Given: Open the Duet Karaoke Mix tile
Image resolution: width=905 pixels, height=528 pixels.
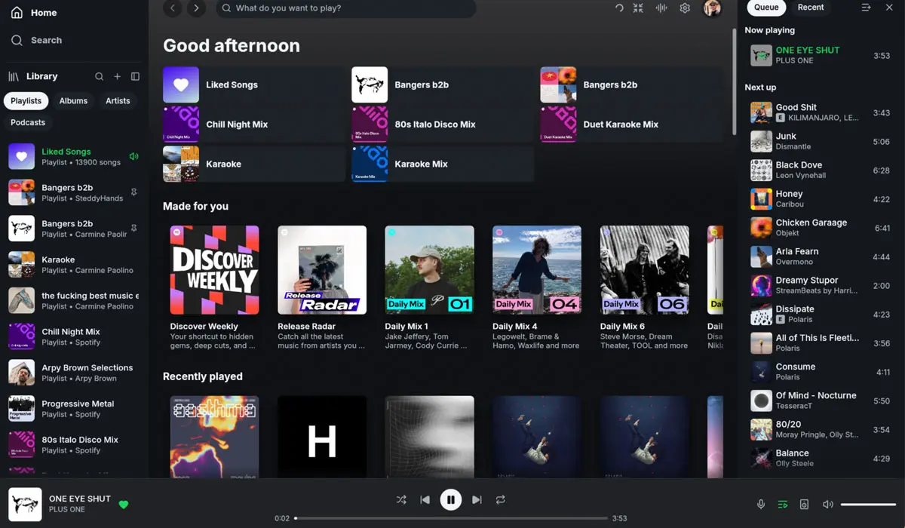Looking at the screenshot, I should [x=631, y=124].
